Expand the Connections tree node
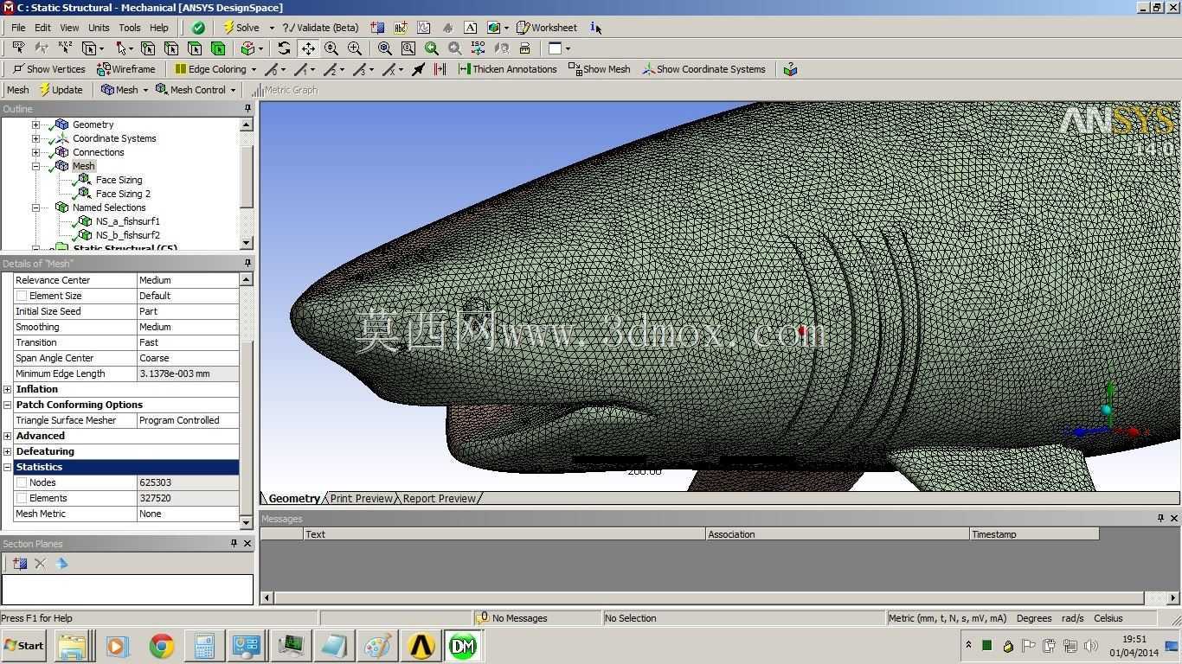 tap(35, 152)
